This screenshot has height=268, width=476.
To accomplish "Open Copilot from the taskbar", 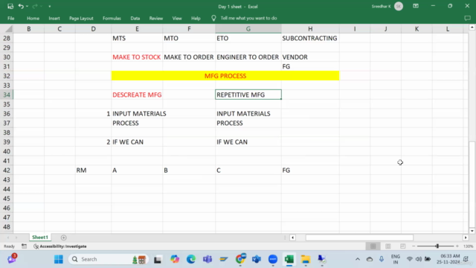I will (175, 259).
